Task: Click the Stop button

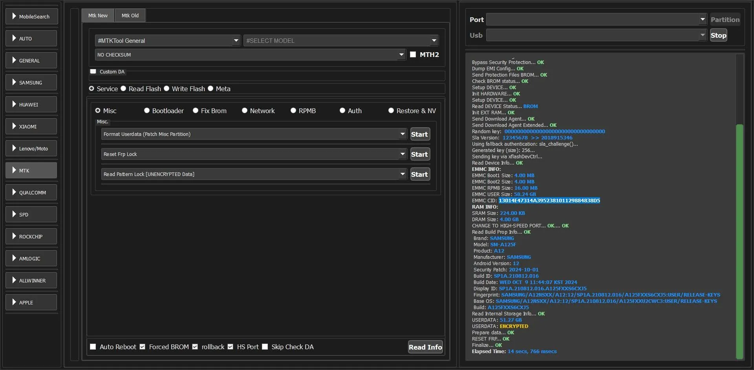Action: pyautogui.click(x=719, y=35)
